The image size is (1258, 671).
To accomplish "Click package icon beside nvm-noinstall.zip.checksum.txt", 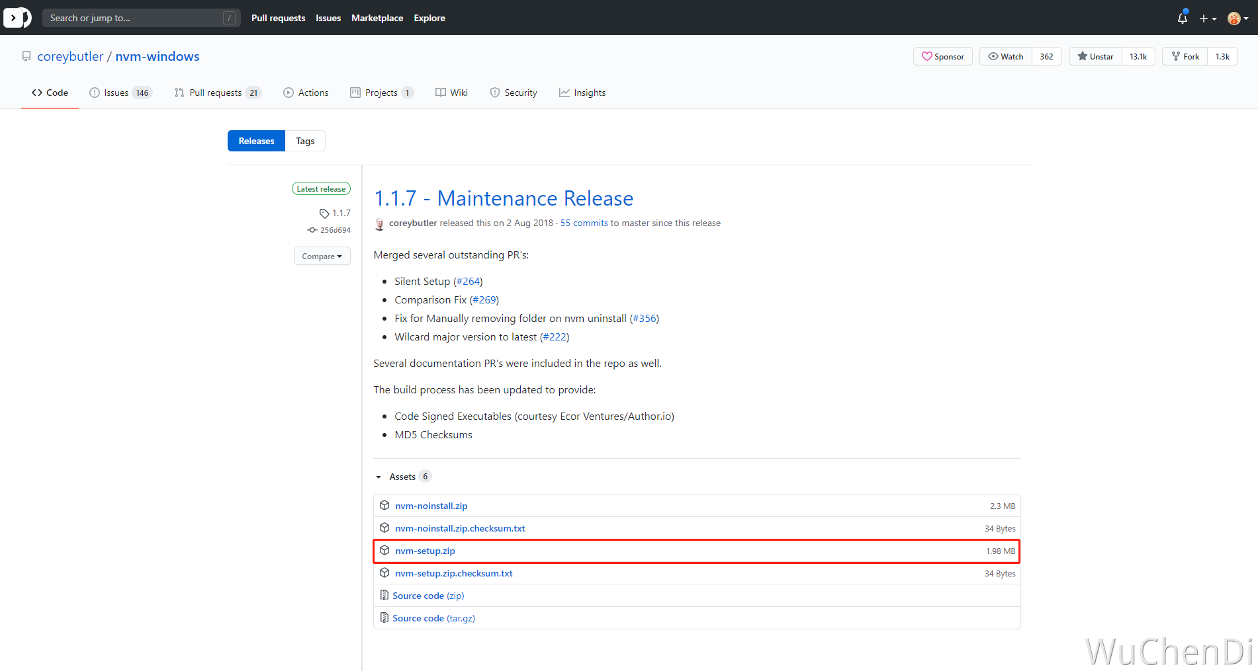I will pyautogui.click(x=384, y=528).
